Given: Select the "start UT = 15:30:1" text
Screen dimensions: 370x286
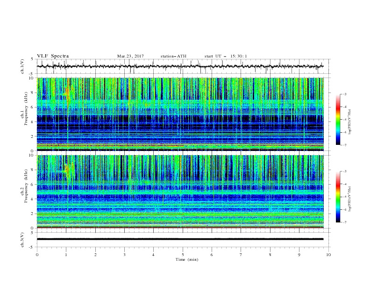Looking at the screenshot, I should tap(226, 56).
